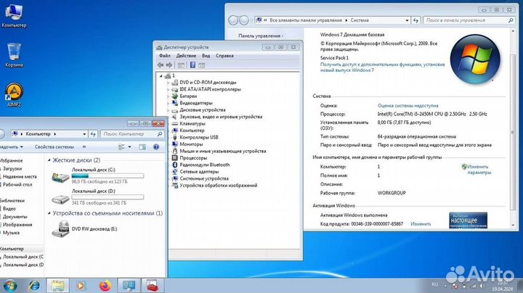523x293 pixels.
Task: Expand the Батареи tree arrow
Action: click(x=168, y=96)
